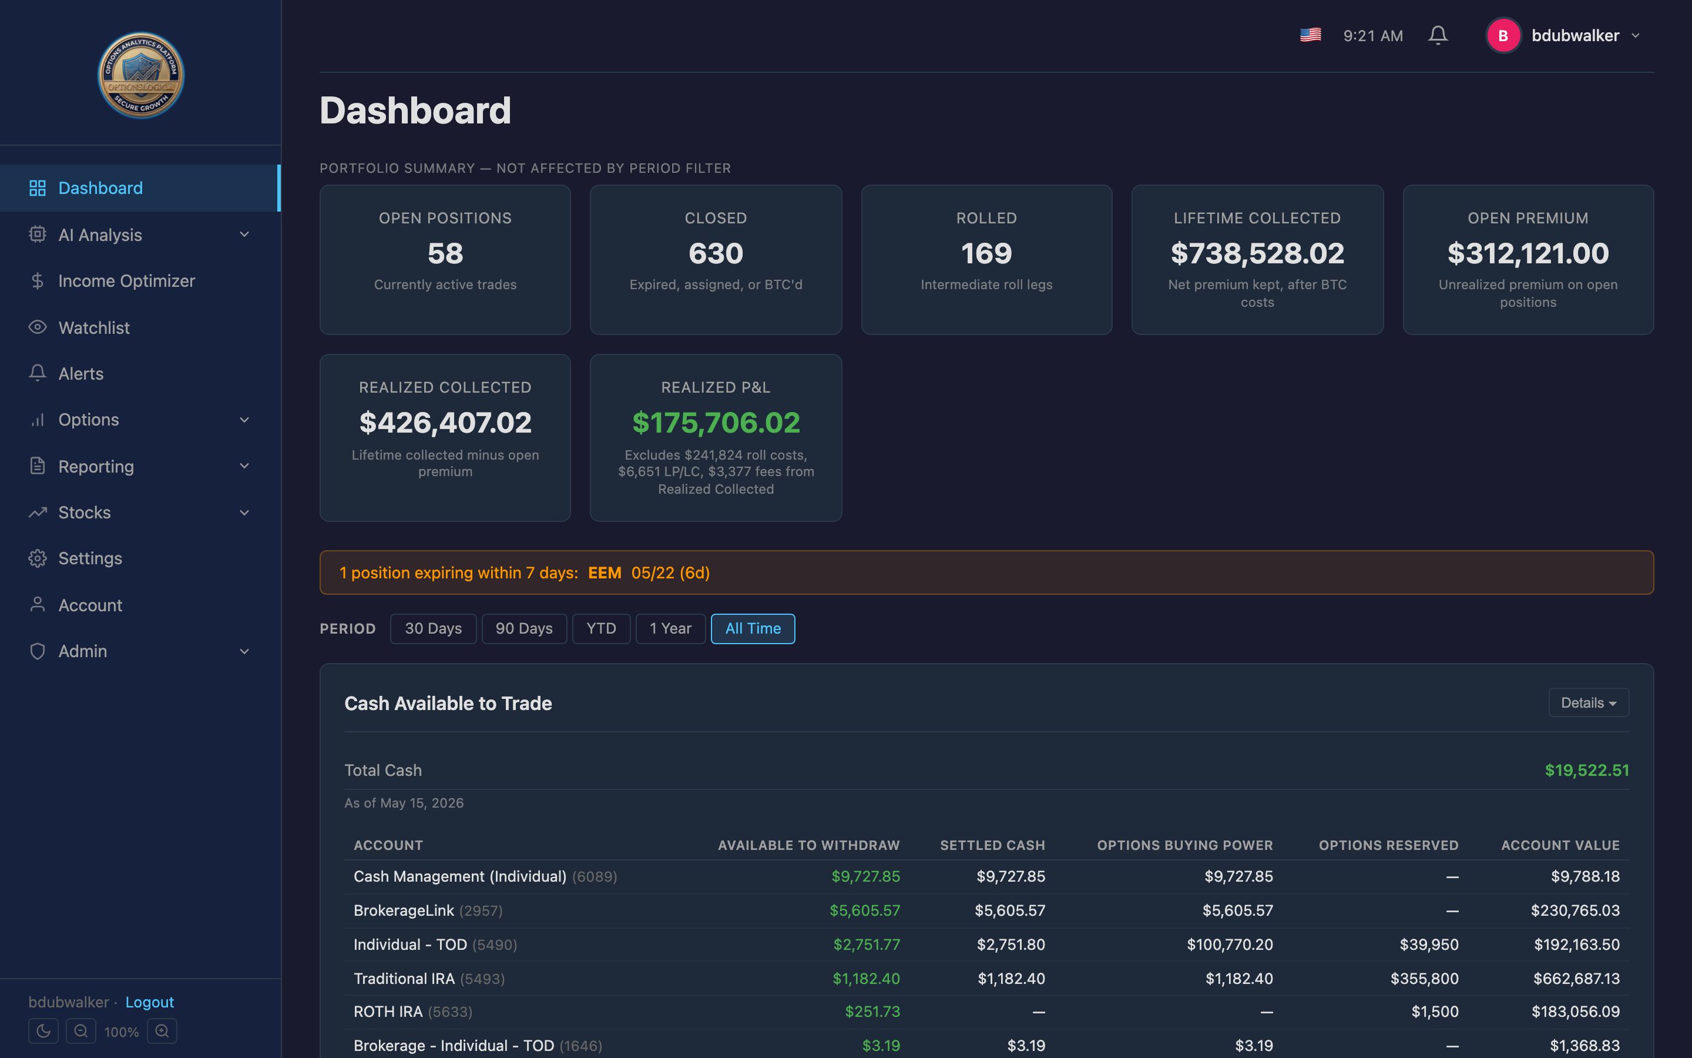Click the Income Optimizer dollar icon
The height and width of the screenshot is (1058, 1692).
click(38, 280)
